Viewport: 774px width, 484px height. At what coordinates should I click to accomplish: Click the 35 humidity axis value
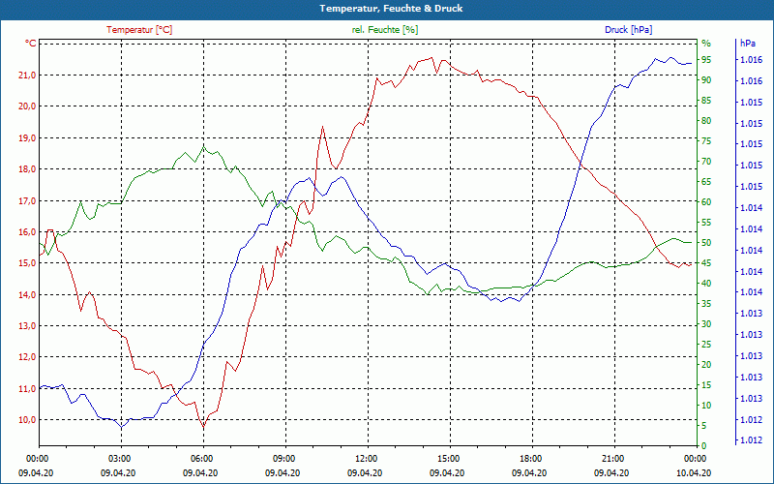[x=706, y=304]
